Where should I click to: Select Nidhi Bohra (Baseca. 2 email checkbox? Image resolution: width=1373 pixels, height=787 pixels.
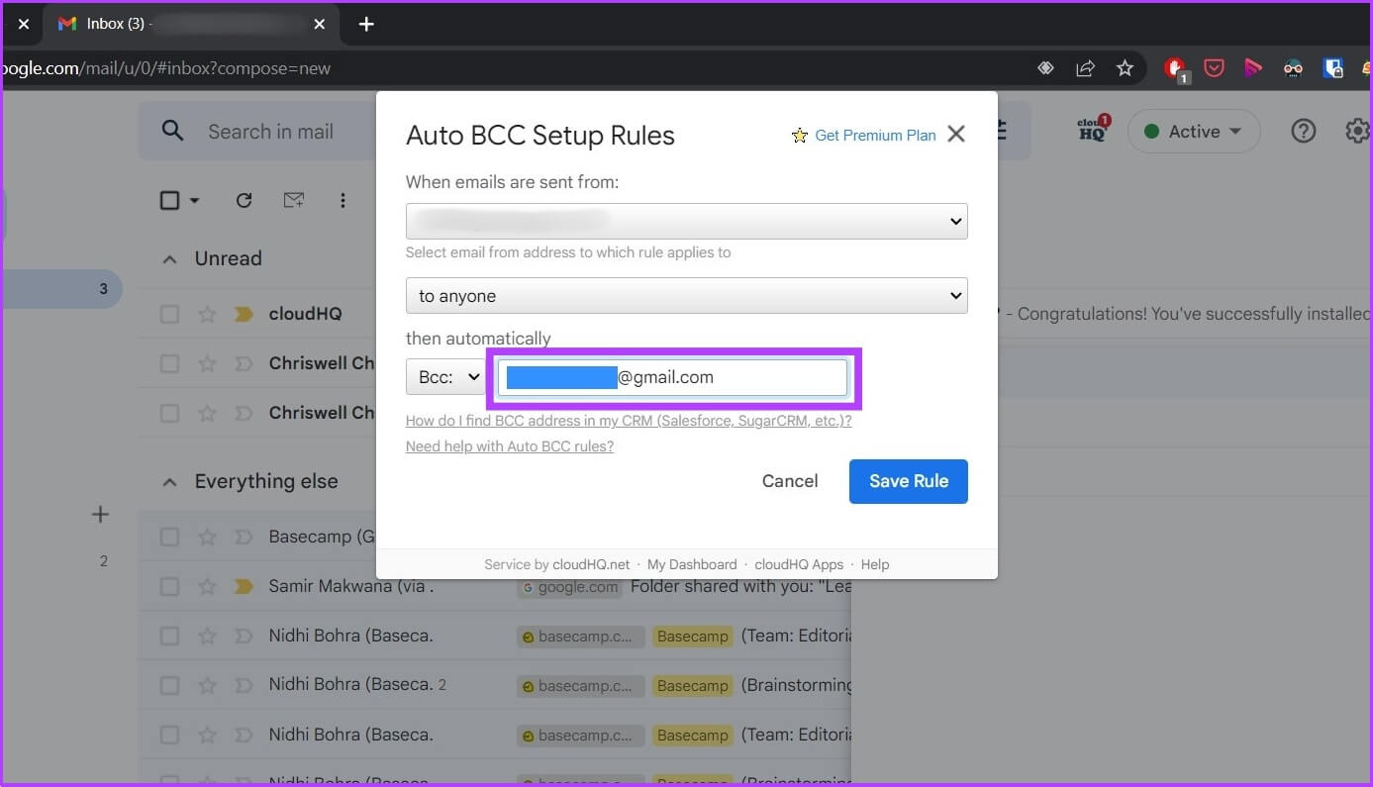click(169, 685)
